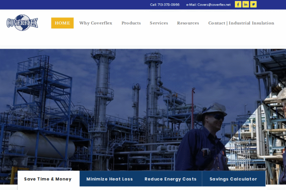Open the Facebook page icon
The image size is (286, 190).
point(238,4)
